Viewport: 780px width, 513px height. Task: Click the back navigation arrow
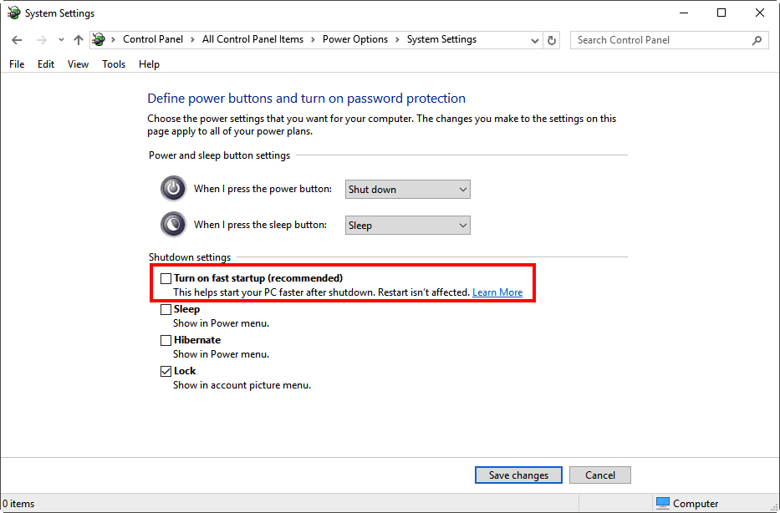pyautogui.click(x=17, y=39)
